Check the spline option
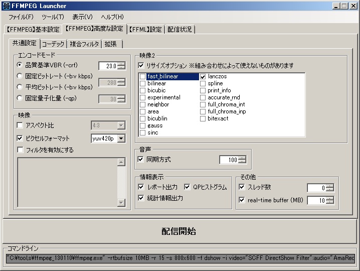360x271 pixels. point(203,83)
